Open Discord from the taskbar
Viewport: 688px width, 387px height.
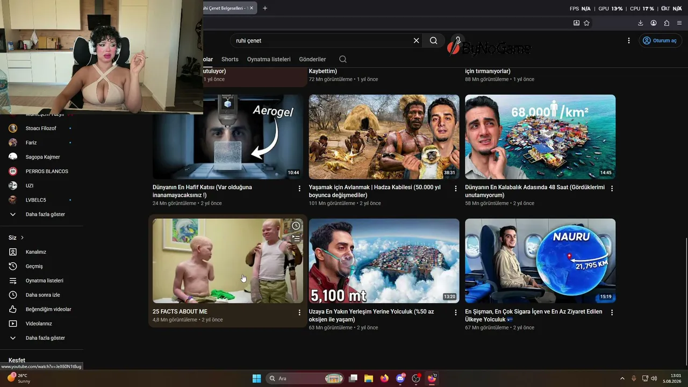400,378
